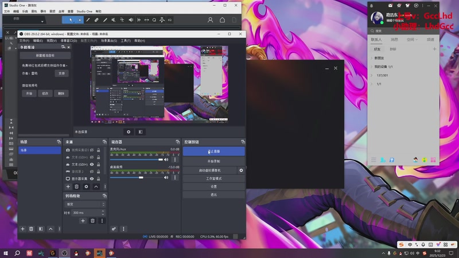Click the new push target button

(x=45, y=55)
